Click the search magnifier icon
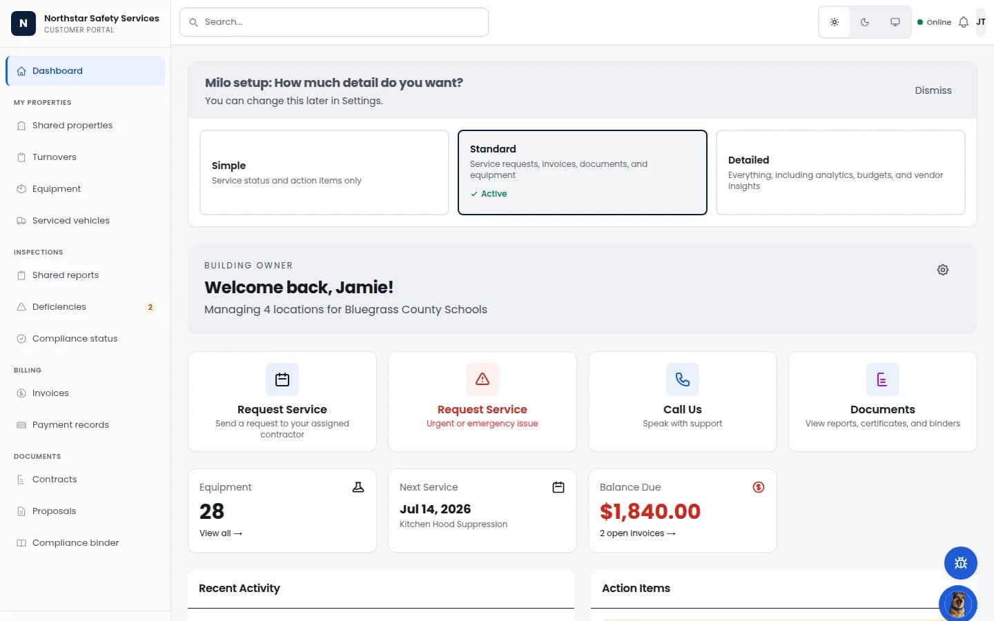Image resolution: width=994 pixels, height=621 pixels. tap(194, 22)
